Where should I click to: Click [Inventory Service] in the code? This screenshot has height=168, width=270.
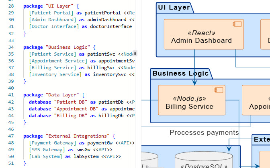55,74
